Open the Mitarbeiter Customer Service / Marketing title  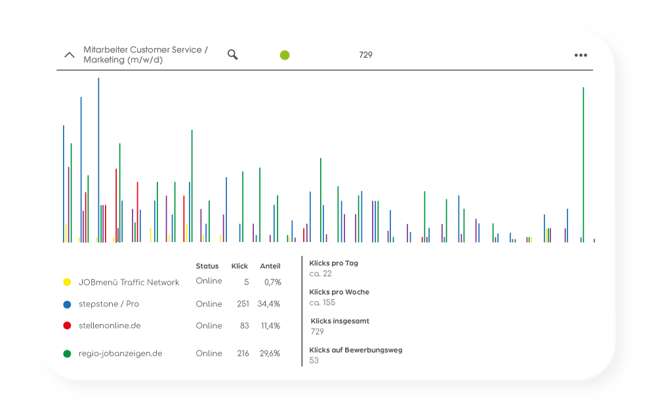(146, 55)
